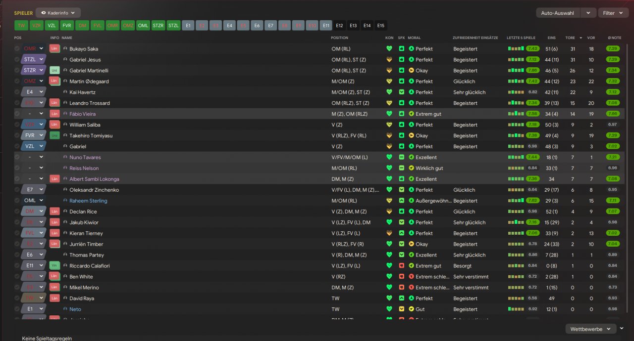Click the Auto-Auswahl button
This screenshot has height=341, width=634.
pyautogui.click(x=558, y=13)
